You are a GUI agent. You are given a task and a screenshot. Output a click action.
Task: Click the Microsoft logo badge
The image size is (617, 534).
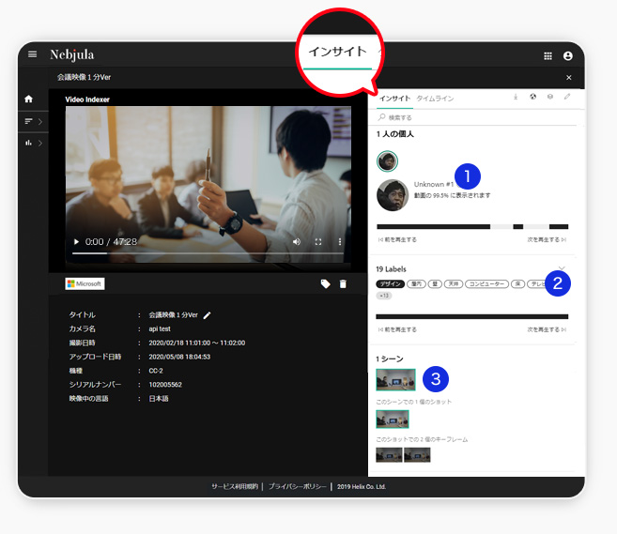click(x=85, y=283)
